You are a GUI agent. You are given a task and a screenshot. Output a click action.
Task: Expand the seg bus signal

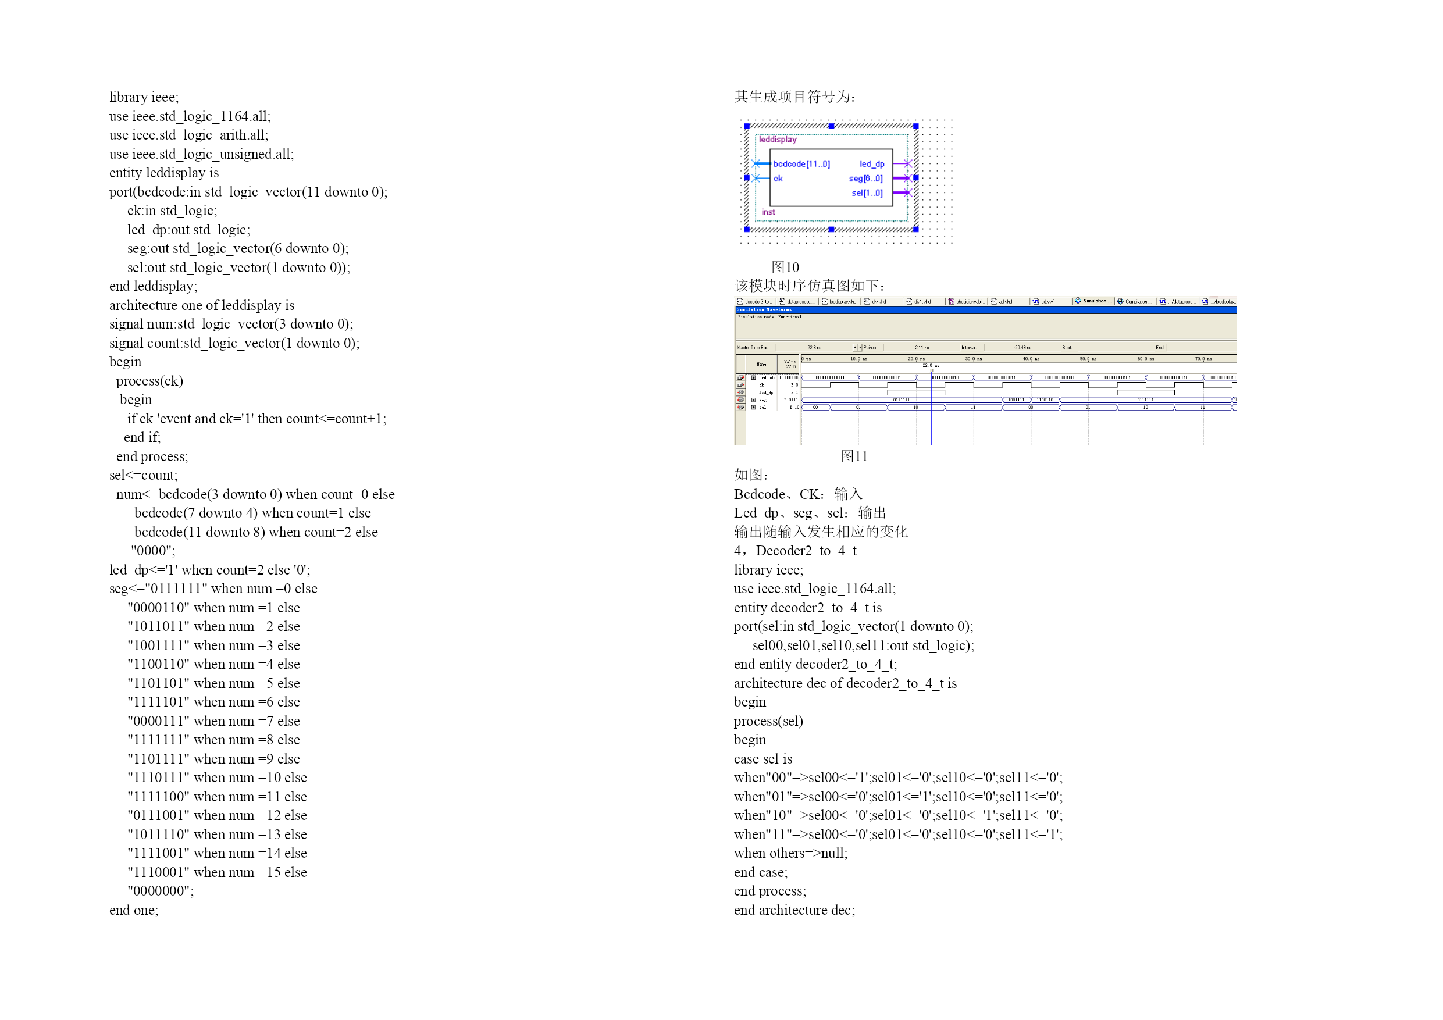click(754, 400)
